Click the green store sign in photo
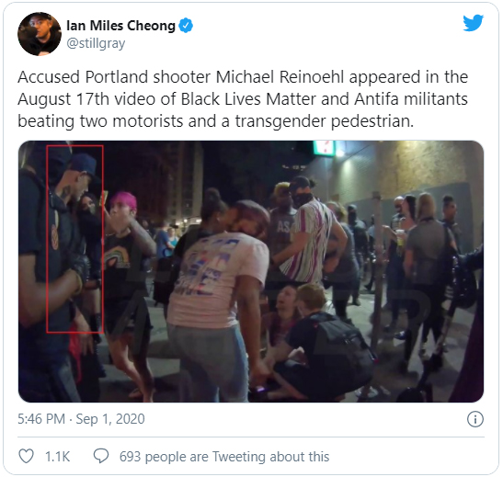Viewport: 503px width, 477px height. [325, 148]
